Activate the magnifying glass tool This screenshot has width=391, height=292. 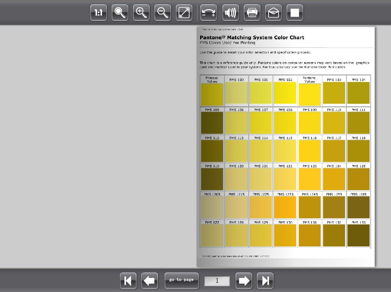(x=120, y=13)
